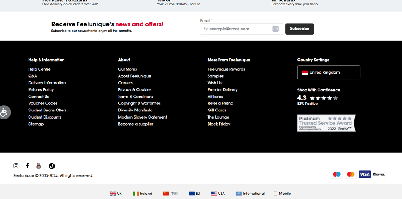Click the Mastercard payment logo
402x199 pixels.
click(351, 174)
